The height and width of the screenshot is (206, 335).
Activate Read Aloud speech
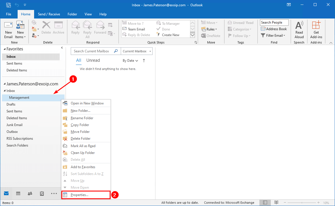299,29
